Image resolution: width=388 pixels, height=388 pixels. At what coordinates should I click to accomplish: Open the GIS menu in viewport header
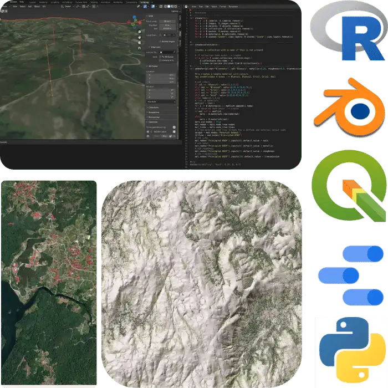point(44,7)
